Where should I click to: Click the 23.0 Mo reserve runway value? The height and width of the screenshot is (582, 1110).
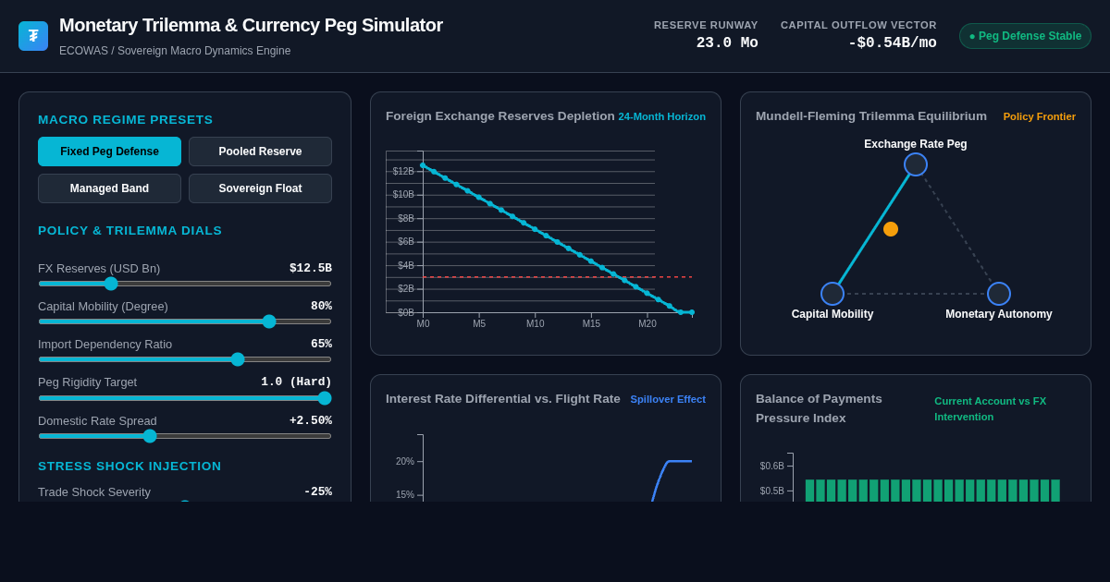click(x=727, y=43)
